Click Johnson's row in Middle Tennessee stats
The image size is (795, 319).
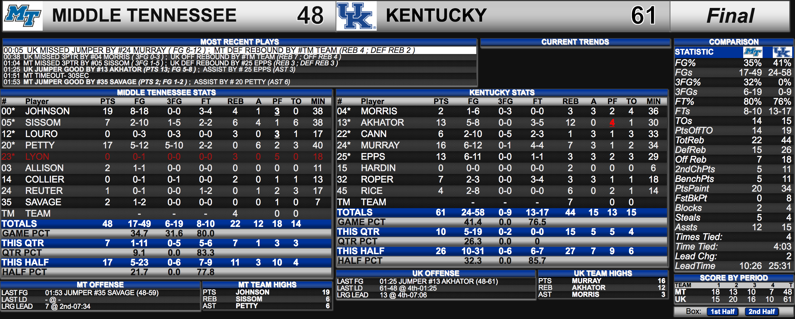pyautogui.click(x=166, y=111)
